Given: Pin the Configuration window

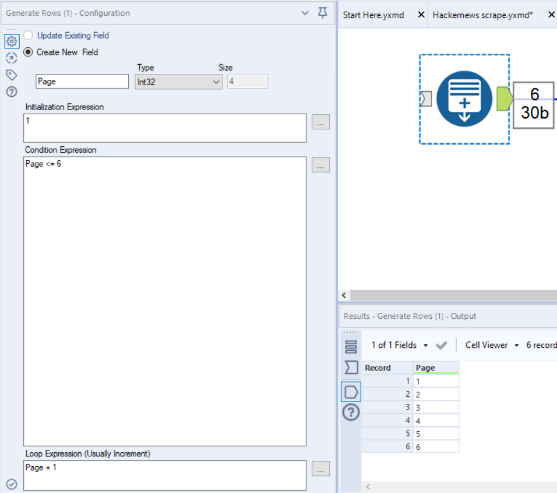Looking at the screenshot, I should pos(323,13).
